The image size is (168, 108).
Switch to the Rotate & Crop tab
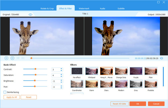coord(47,9)
